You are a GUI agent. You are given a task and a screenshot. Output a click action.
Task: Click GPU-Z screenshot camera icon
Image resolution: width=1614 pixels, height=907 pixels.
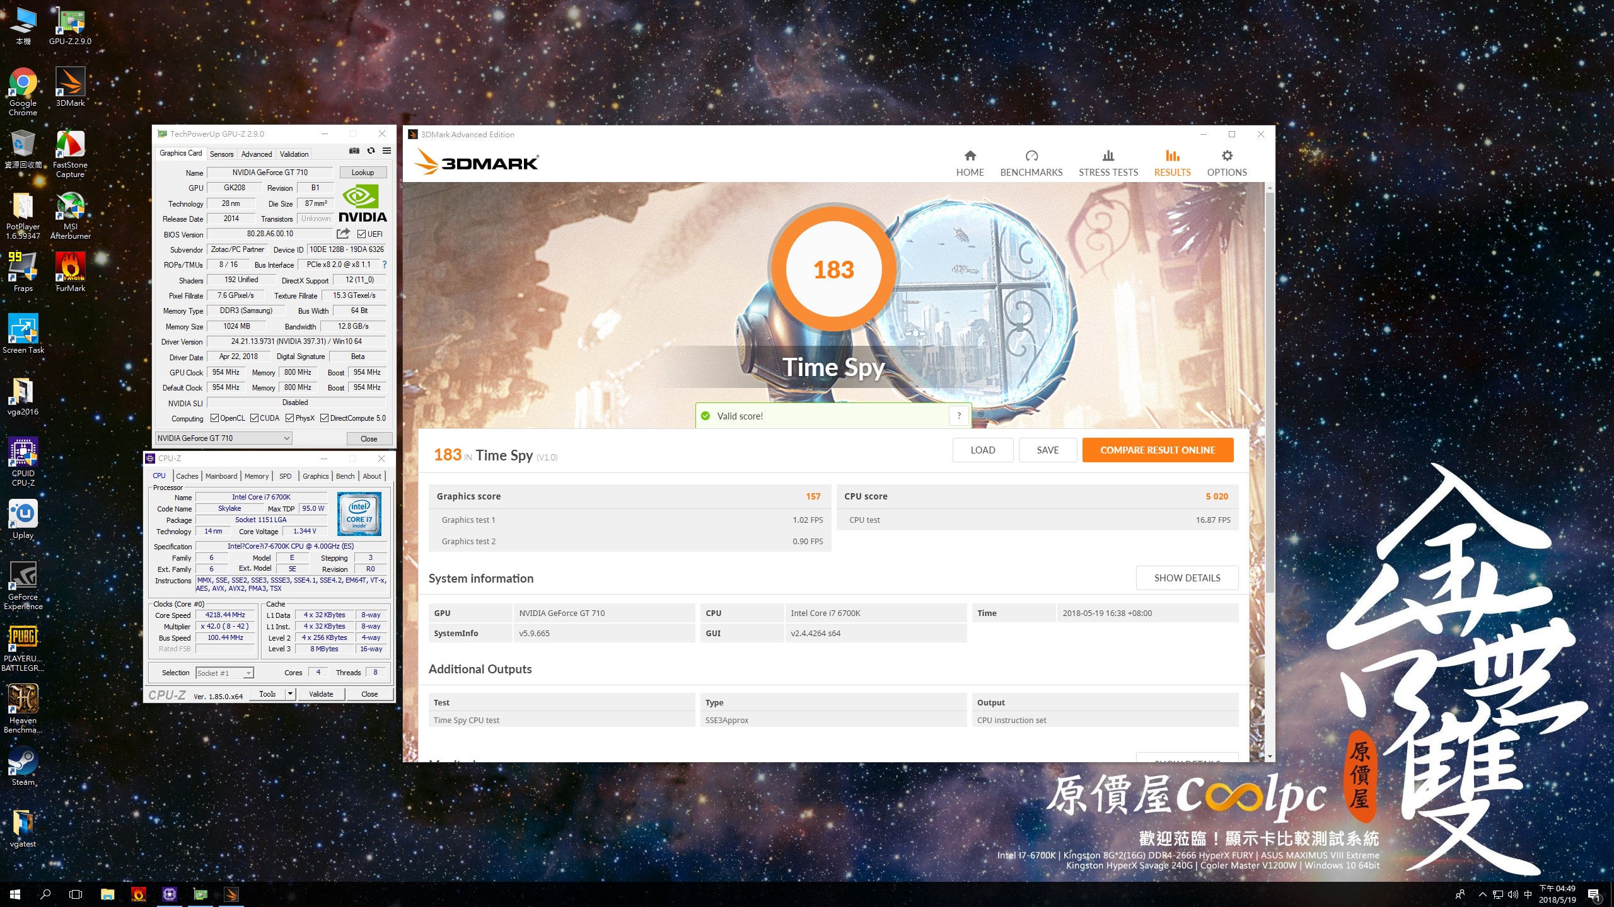(x=354, y=151)
